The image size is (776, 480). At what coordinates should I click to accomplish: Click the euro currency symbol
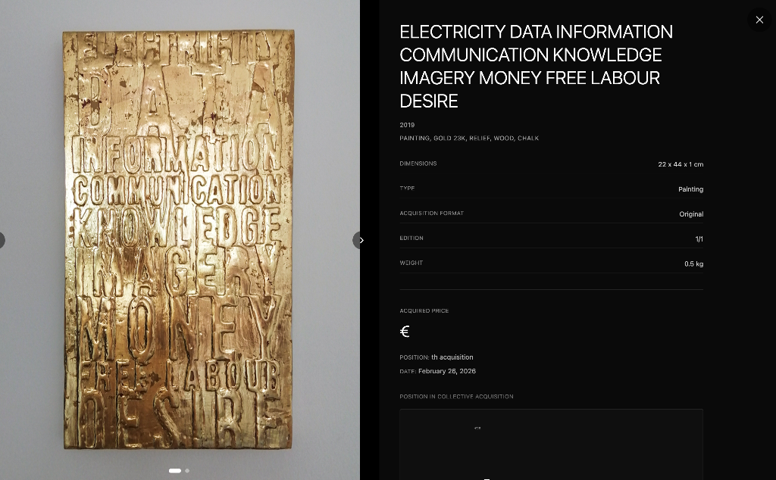405,332
